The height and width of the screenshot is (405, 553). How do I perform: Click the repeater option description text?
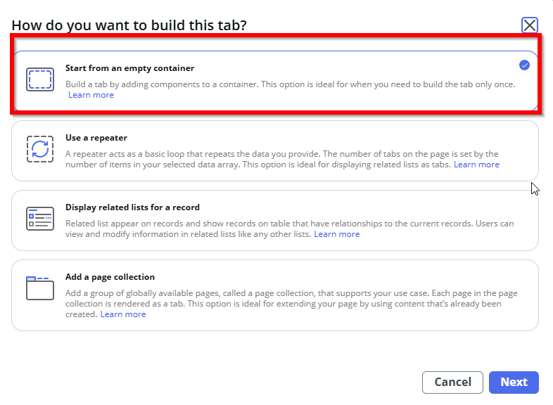click(281, 154)
